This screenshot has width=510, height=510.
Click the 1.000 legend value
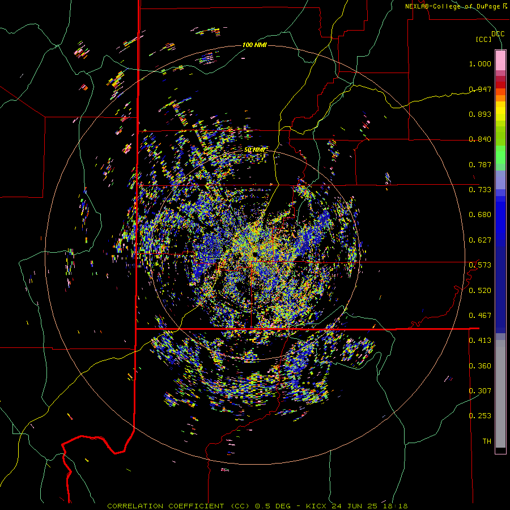click(480, 63)
